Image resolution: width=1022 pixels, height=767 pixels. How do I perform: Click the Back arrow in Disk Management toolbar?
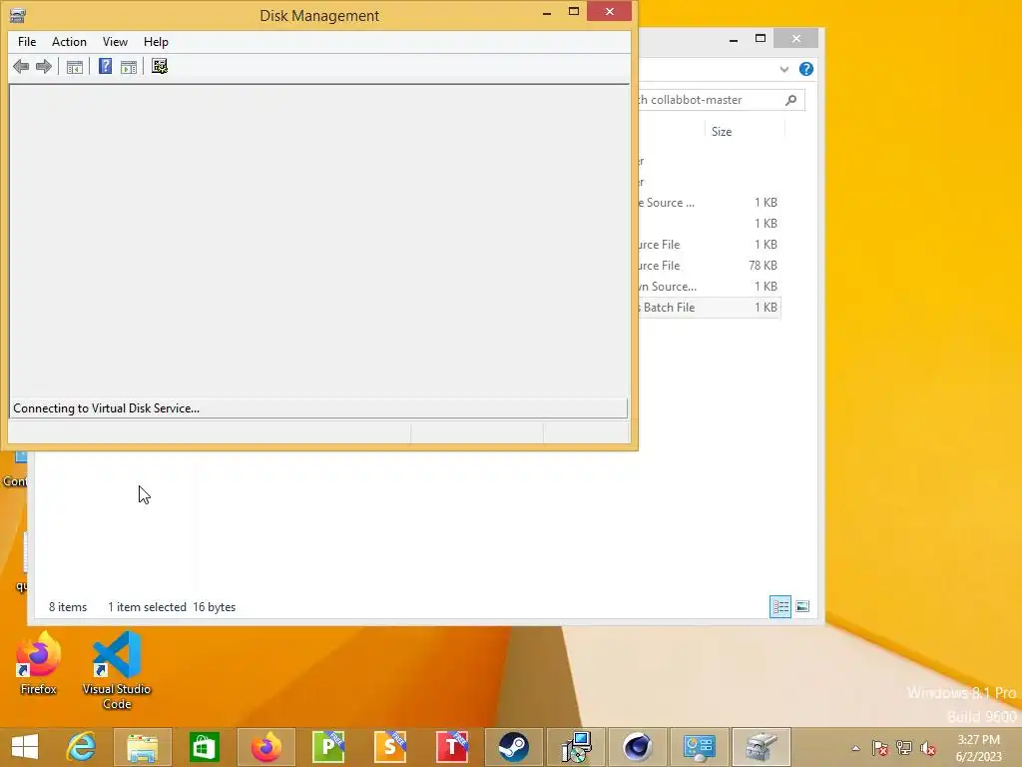point(21,67)
